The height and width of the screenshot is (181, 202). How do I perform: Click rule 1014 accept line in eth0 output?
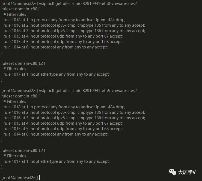click(x=55, y=47)
